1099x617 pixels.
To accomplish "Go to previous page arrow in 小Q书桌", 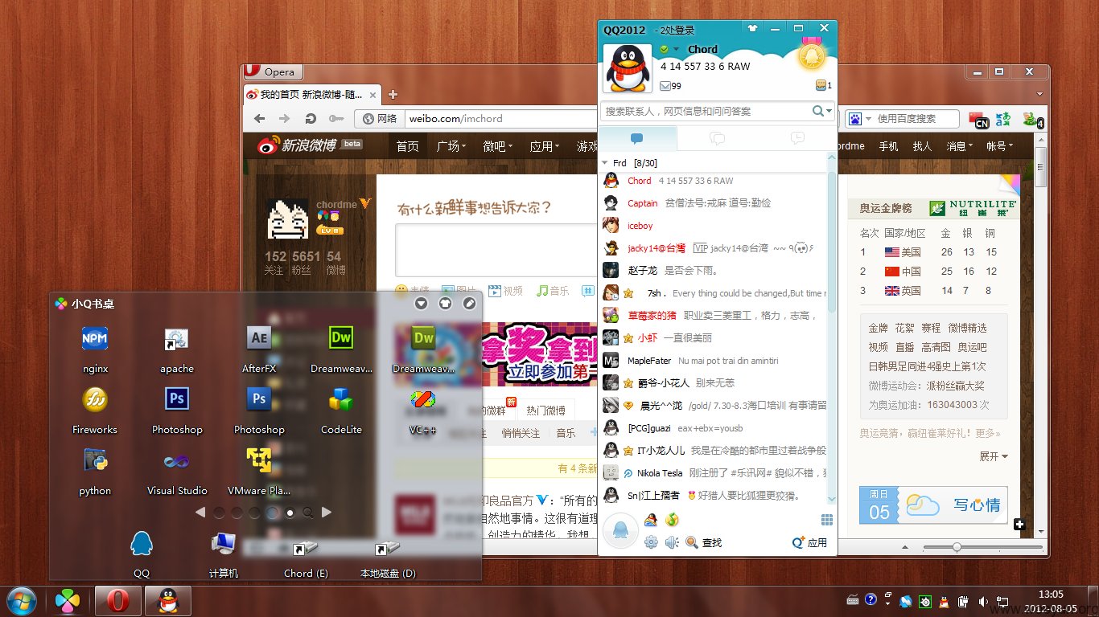I will tap(200, 512).
